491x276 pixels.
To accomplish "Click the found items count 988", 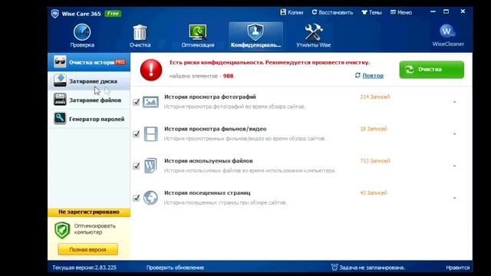I will click(x=229, y=76).
